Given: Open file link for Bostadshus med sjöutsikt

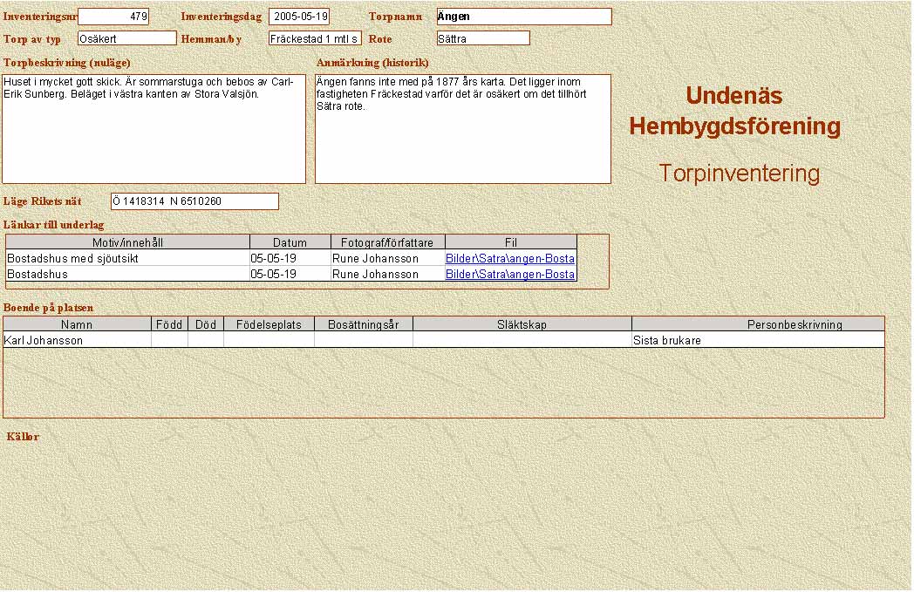Looking at the screenshot, I should click(x=510, y=259).
